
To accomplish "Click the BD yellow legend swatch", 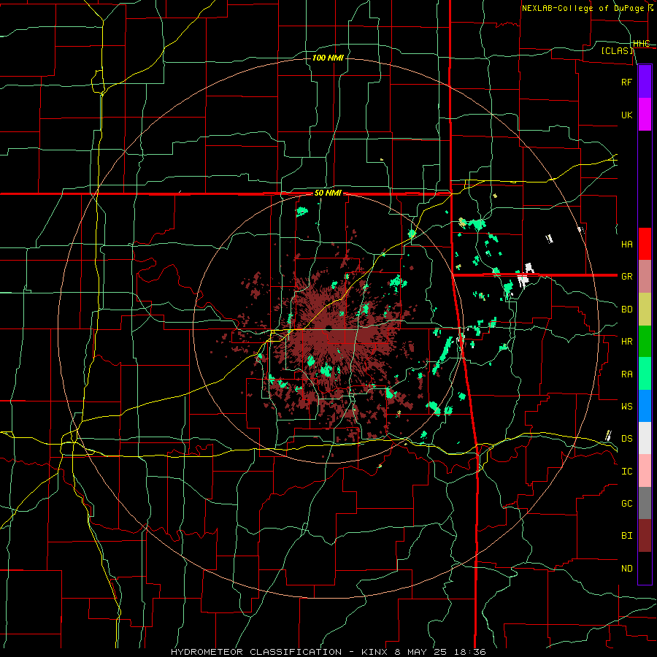I will tap(645, 309).
